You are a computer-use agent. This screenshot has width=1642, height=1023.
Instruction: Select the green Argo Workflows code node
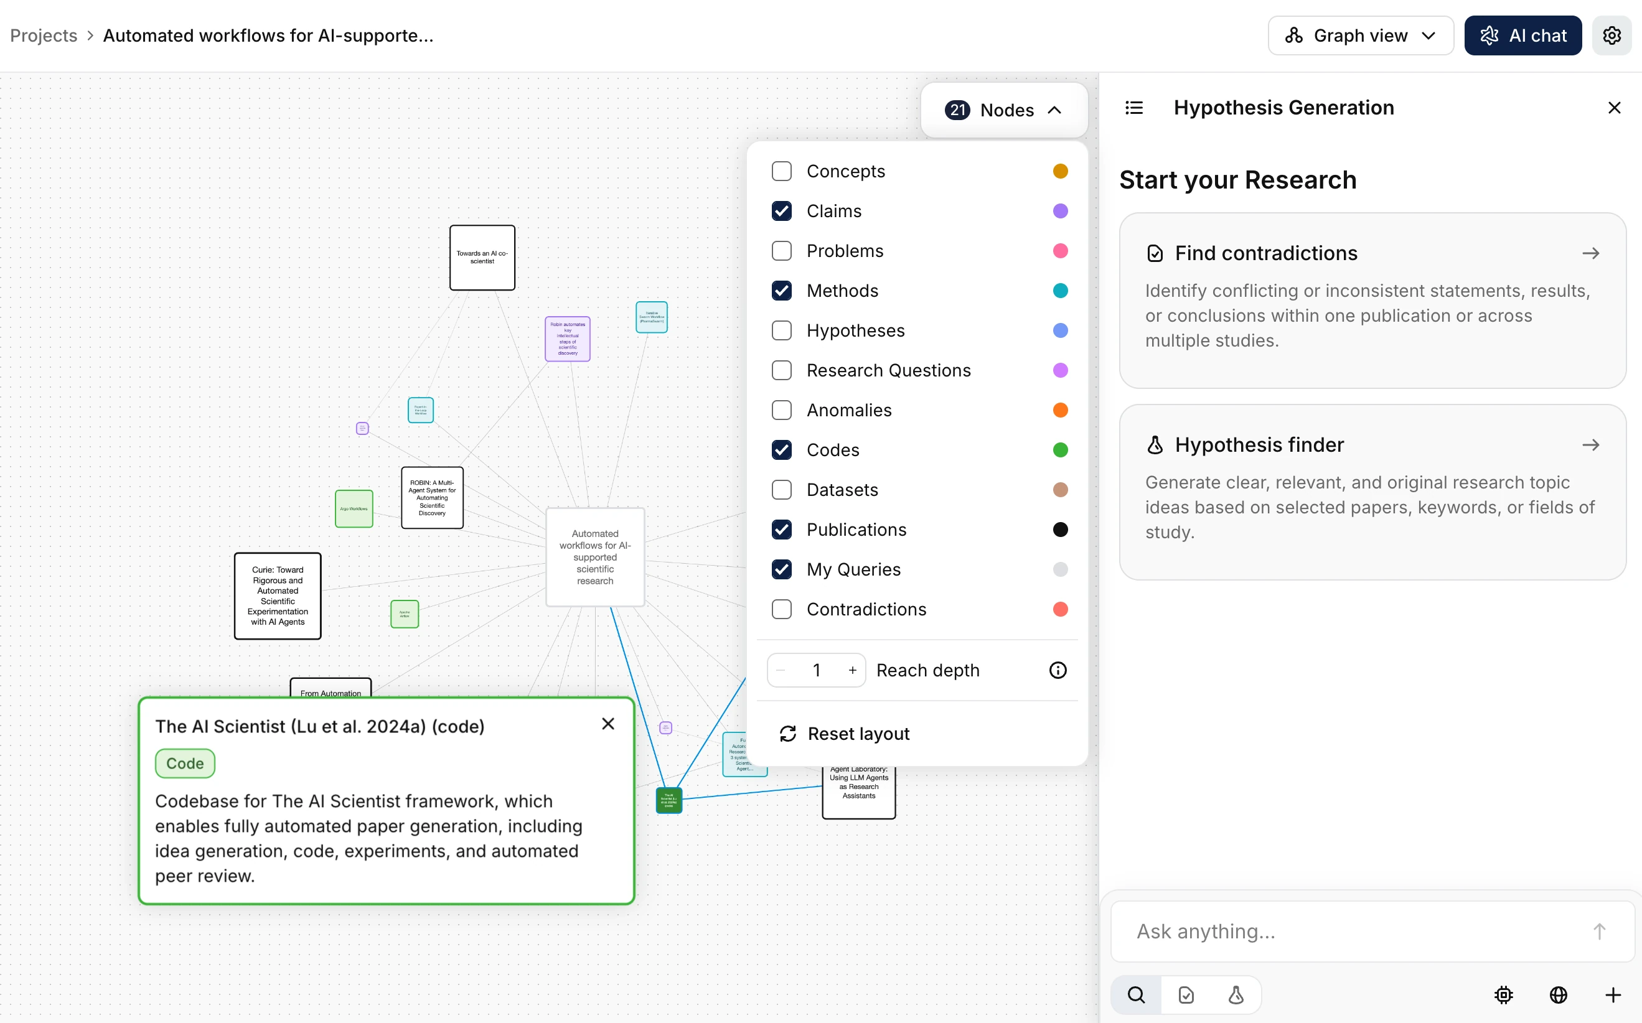[x=354, y=509]
